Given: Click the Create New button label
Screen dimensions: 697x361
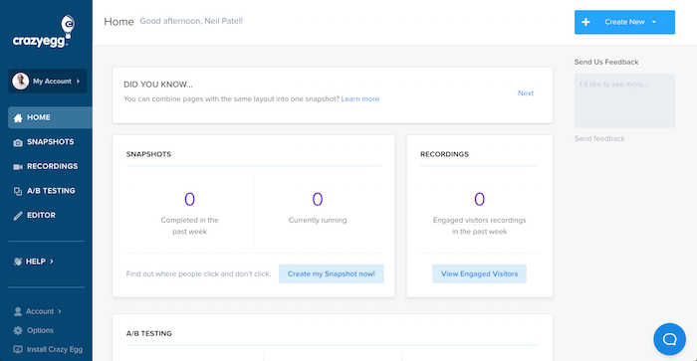Looking at the screenshot, I should (x=624, y=22).
